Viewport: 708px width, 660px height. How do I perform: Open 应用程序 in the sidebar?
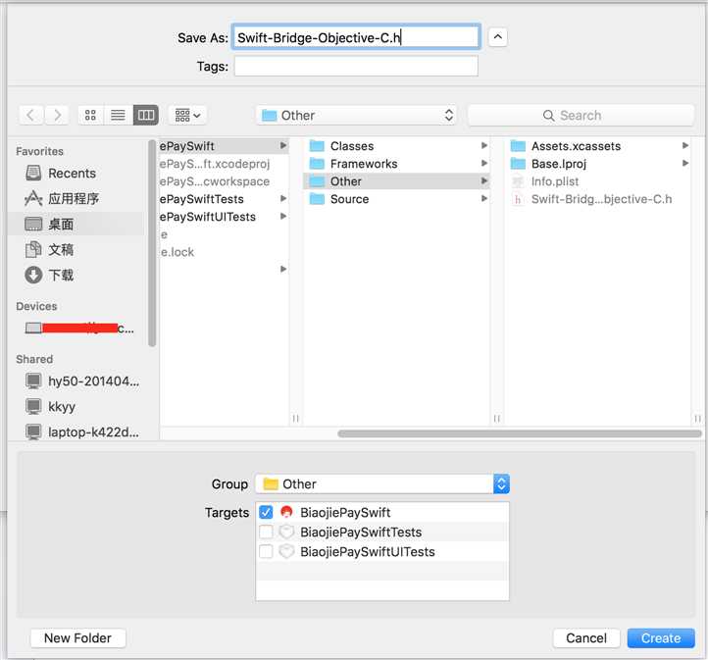[x=76, y=198]
